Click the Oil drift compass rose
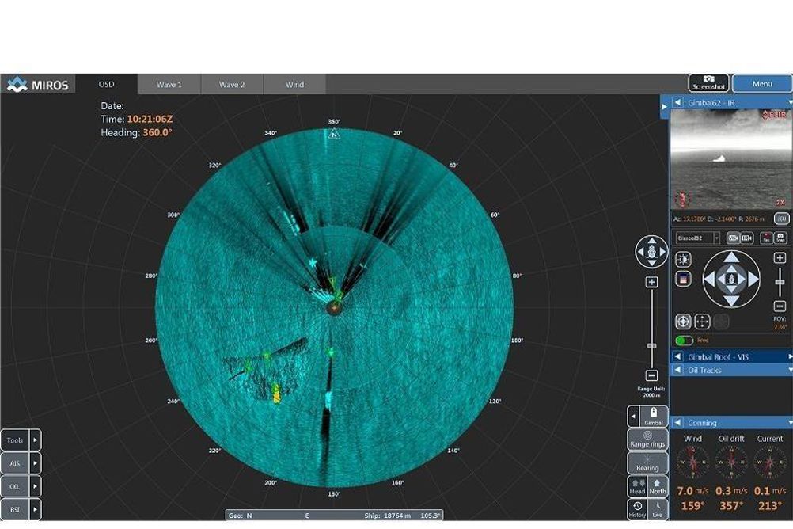 (x=730, y=462)
